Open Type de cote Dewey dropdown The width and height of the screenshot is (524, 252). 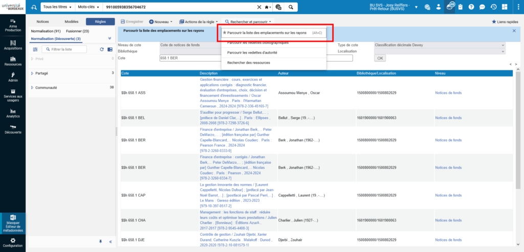pyautogui.click(x=440, y=45)
